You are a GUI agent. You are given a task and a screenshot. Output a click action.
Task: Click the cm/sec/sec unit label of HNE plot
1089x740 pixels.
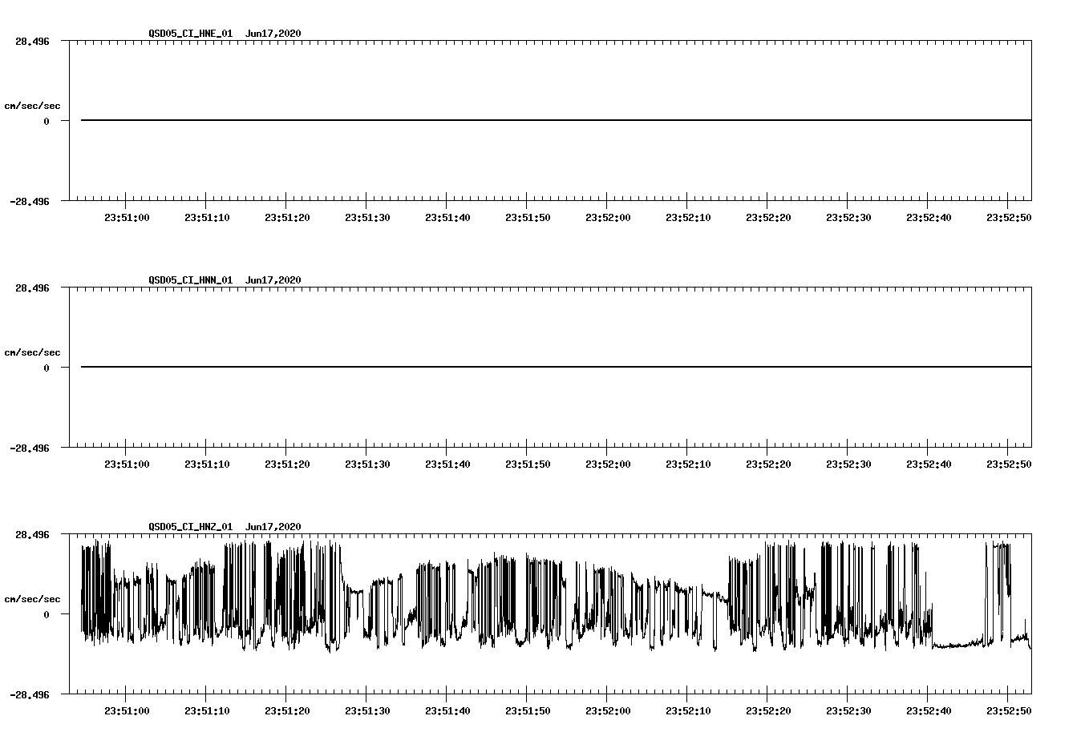click(x=32, y=106)
